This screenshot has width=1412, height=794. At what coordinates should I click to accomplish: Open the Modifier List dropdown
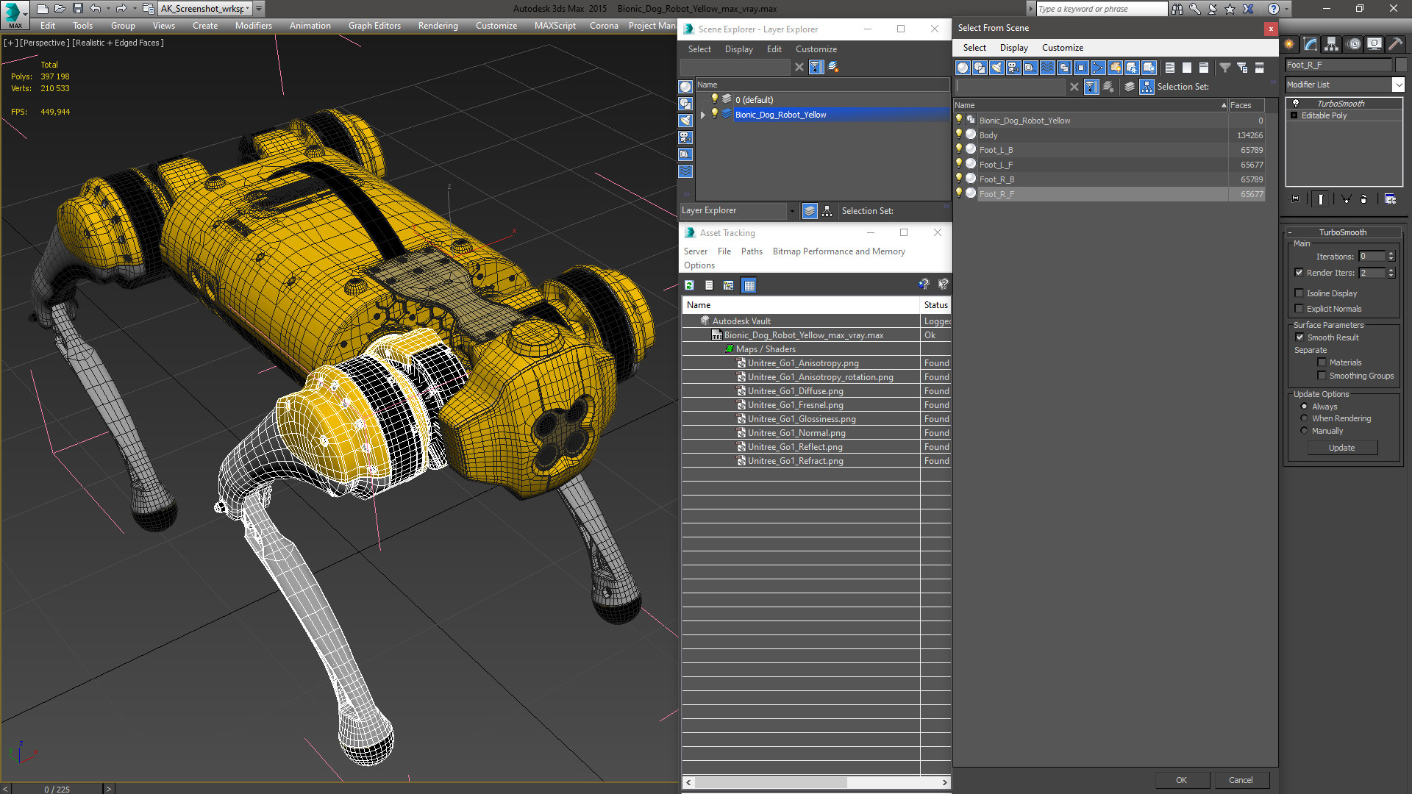(1398, 85)
